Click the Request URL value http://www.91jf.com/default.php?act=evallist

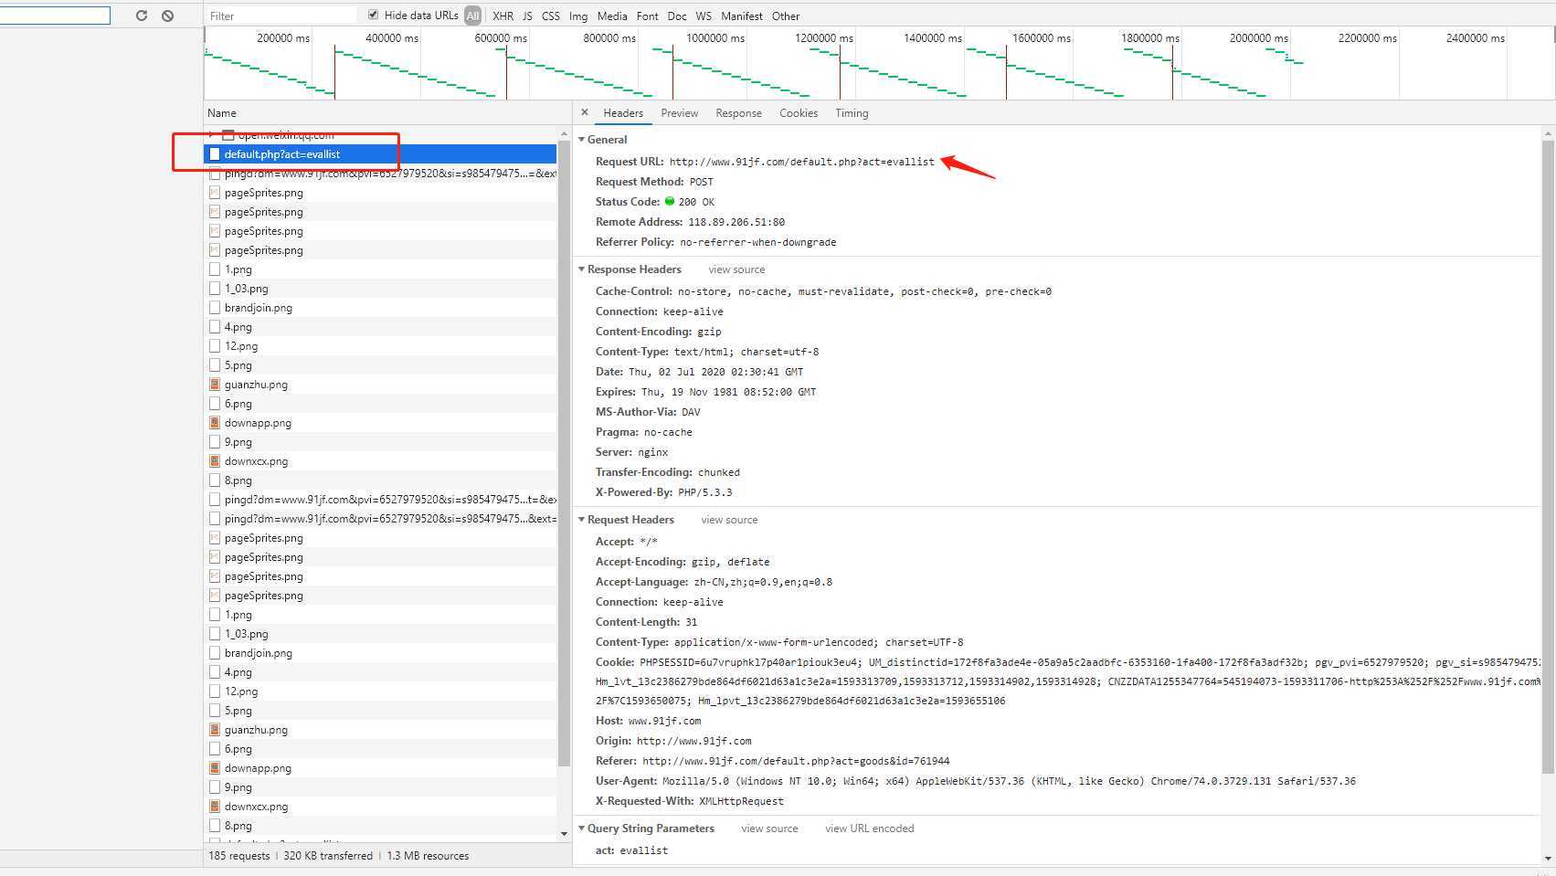tap(802, 162)
